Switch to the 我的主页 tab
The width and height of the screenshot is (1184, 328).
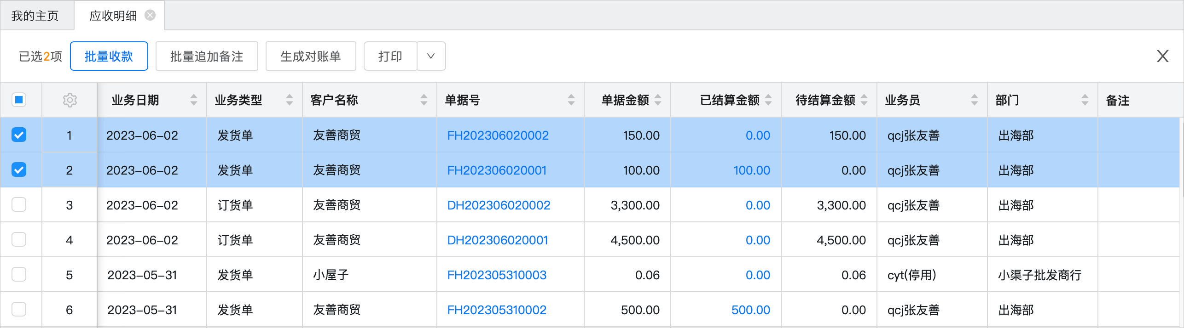pyautogui.click(x=35, y=16)
